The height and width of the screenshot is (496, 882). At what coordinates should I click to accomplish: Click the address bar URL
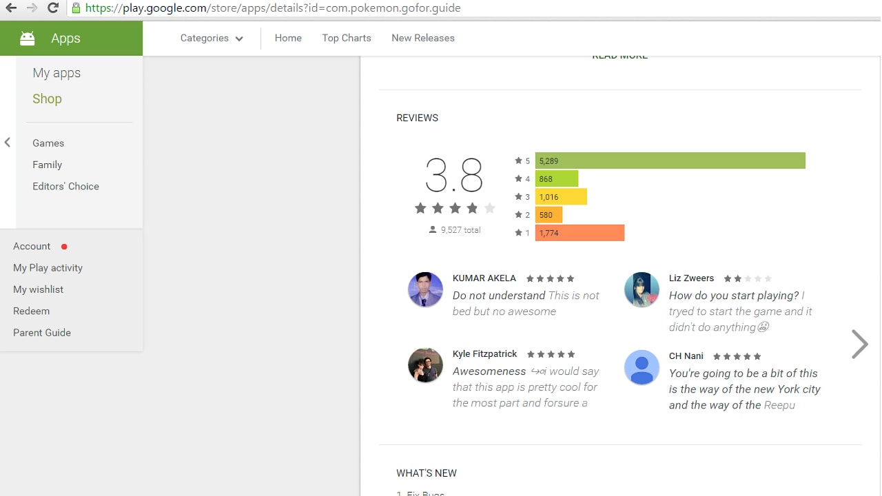click(x=273, y=8)
